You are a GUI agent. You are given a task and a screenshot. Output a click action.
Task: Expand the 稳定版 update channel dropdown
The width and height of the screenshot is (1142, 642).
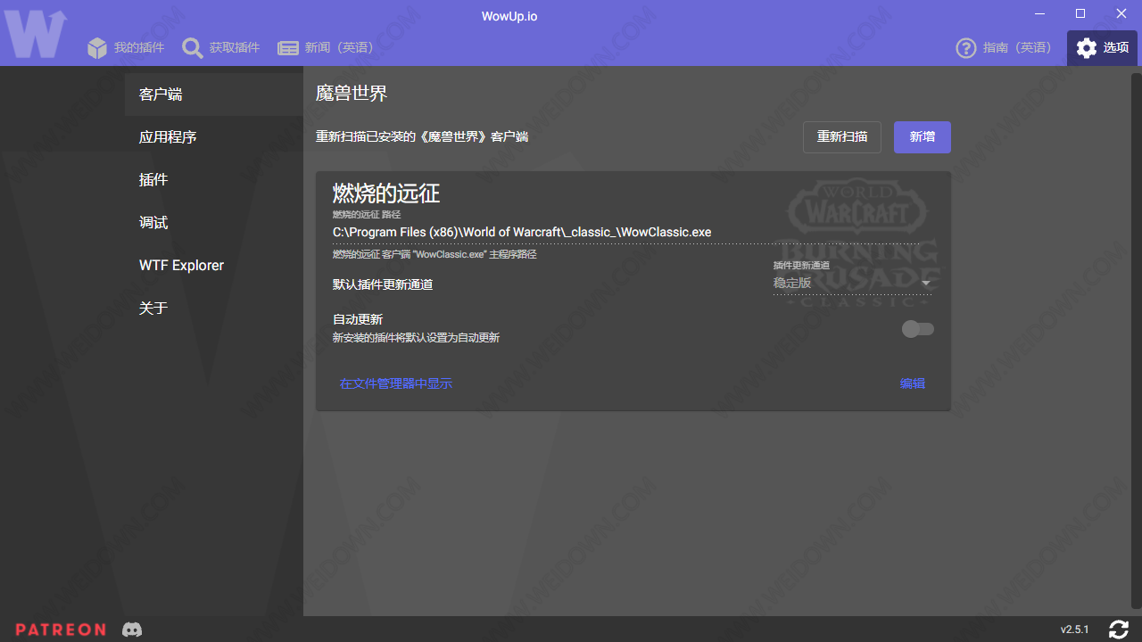click(x=851, y=283)
